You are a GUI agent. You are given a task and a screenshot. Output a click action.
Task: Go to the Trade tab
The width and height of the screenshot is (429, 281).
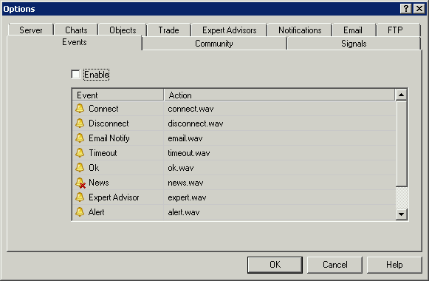tap(168, 30)
